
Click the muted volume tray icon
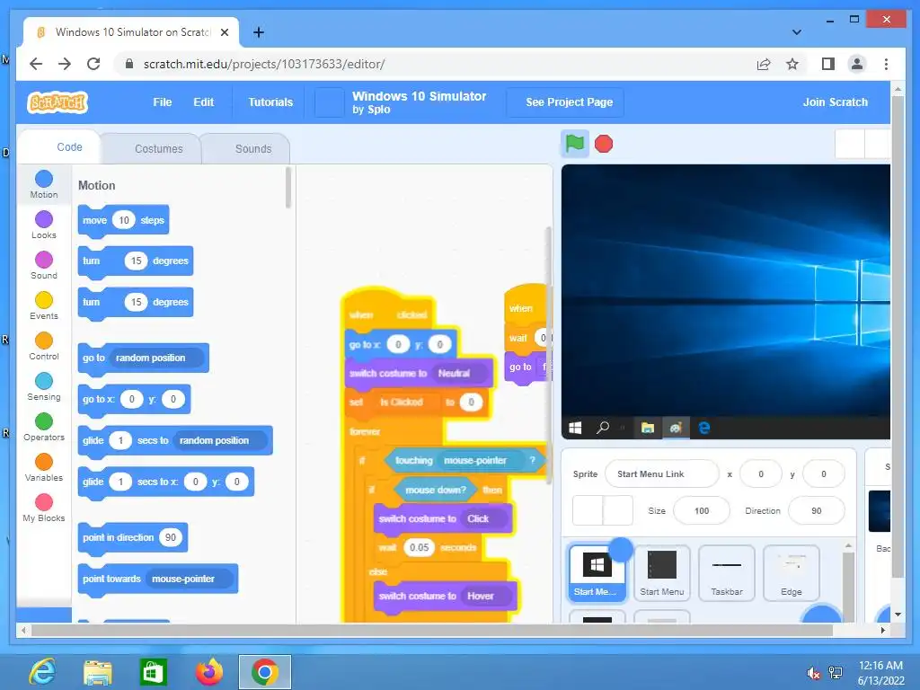pyautogui.click(x=813, y=673)
